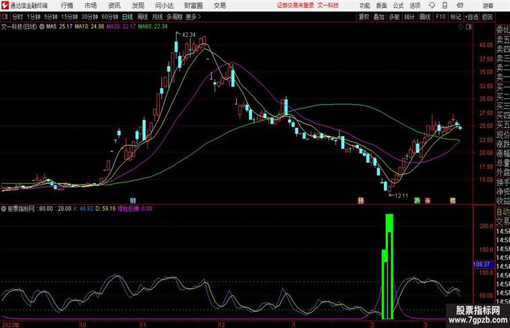Open the 财富圈 menu
This screenshot has height=328, width=510.
[193, 5]
